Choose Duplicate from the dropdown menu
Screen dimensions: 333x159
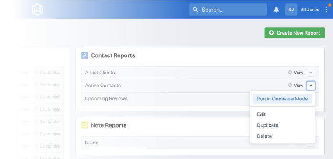tap(268, 125)
